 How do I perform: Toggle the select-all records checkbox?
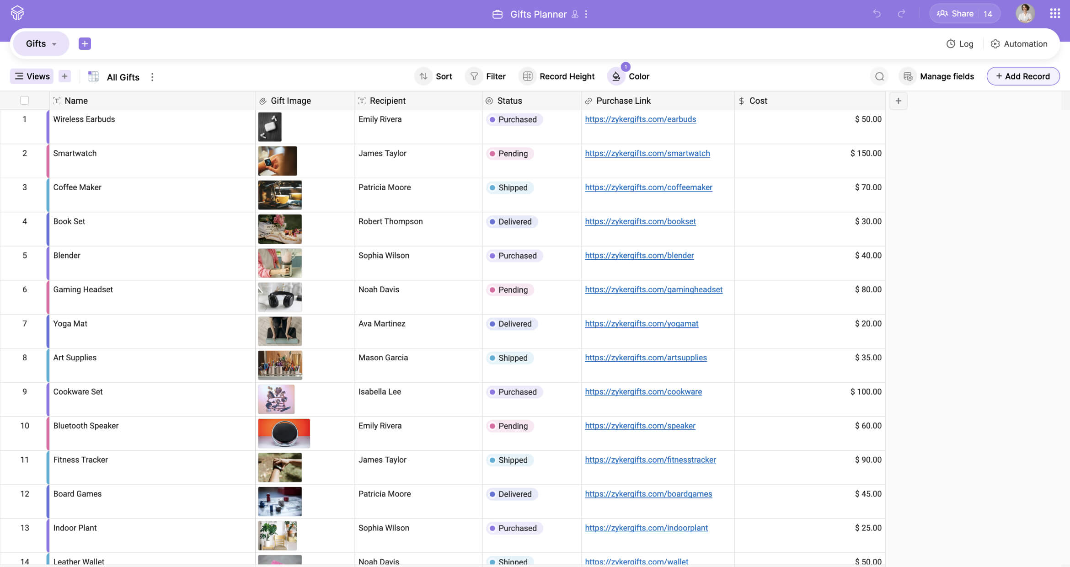click(25, 101)
